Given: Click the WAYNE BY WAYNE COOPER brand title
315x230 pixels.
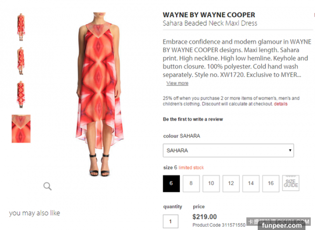Looking at the screenshot, I should coord(209,15).
